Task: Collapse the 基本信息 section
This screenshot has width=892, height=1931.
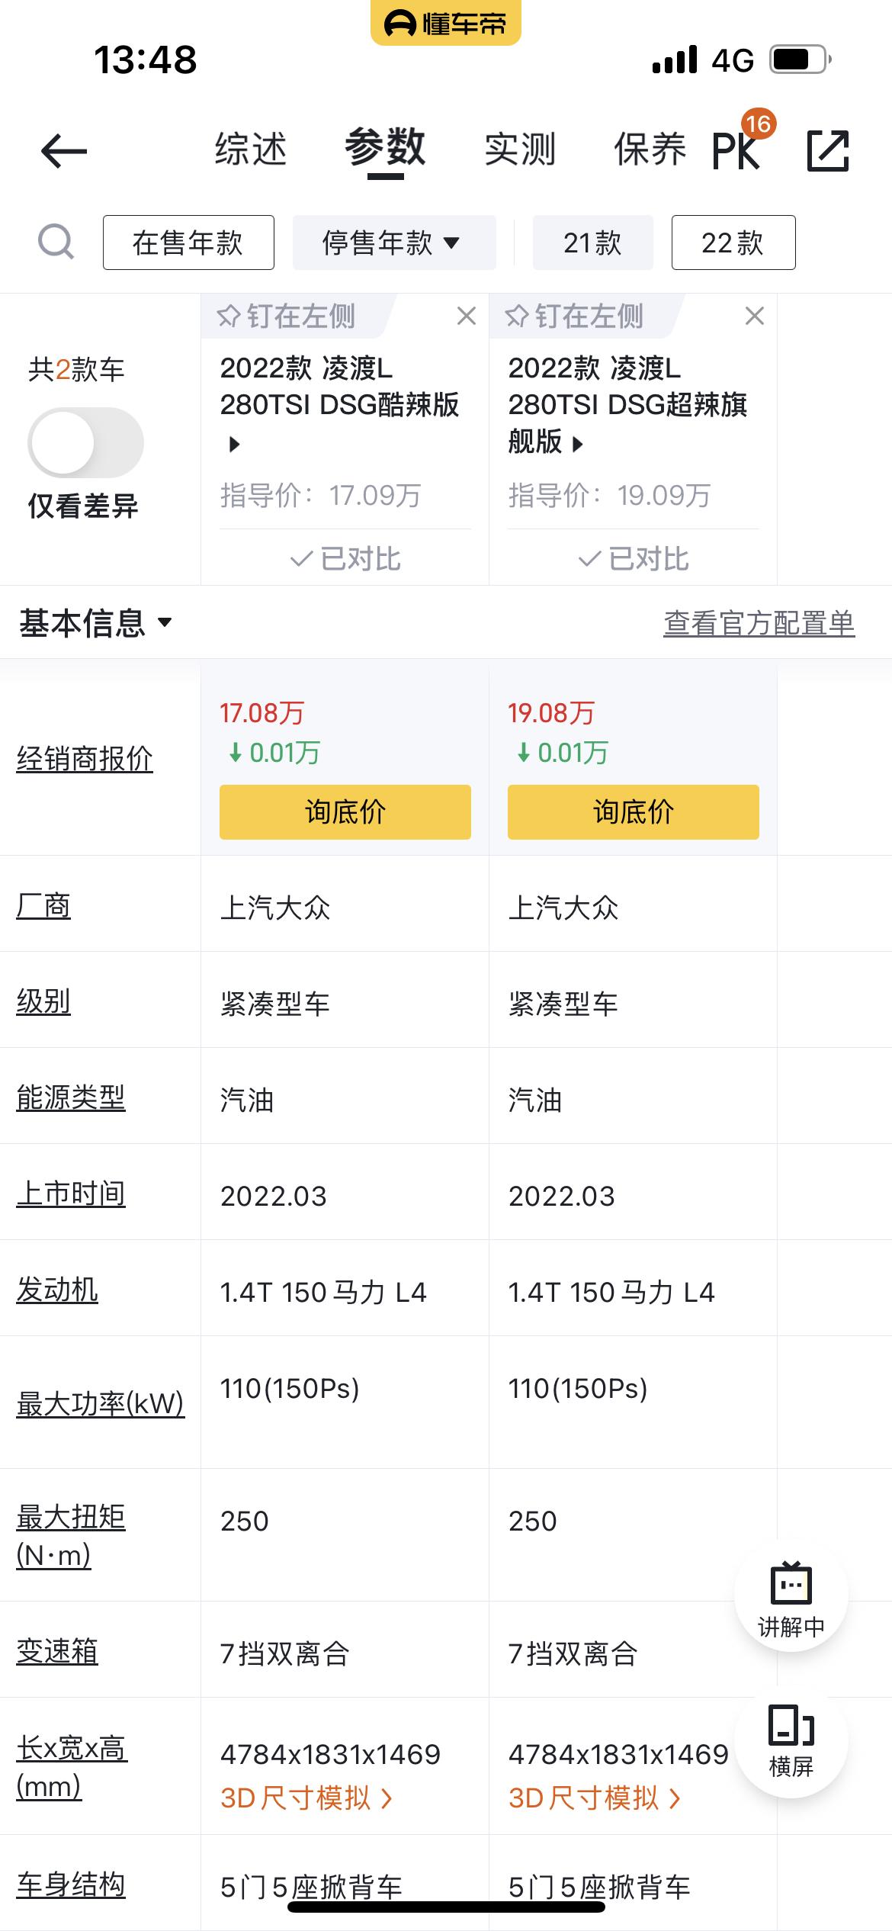Action: [96, 623]
